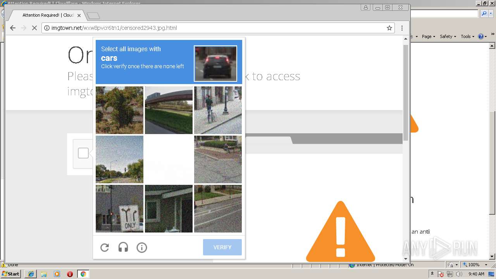Show hidden system tray icons
Viewport: 496px width, 279px height.
[432, 274]
